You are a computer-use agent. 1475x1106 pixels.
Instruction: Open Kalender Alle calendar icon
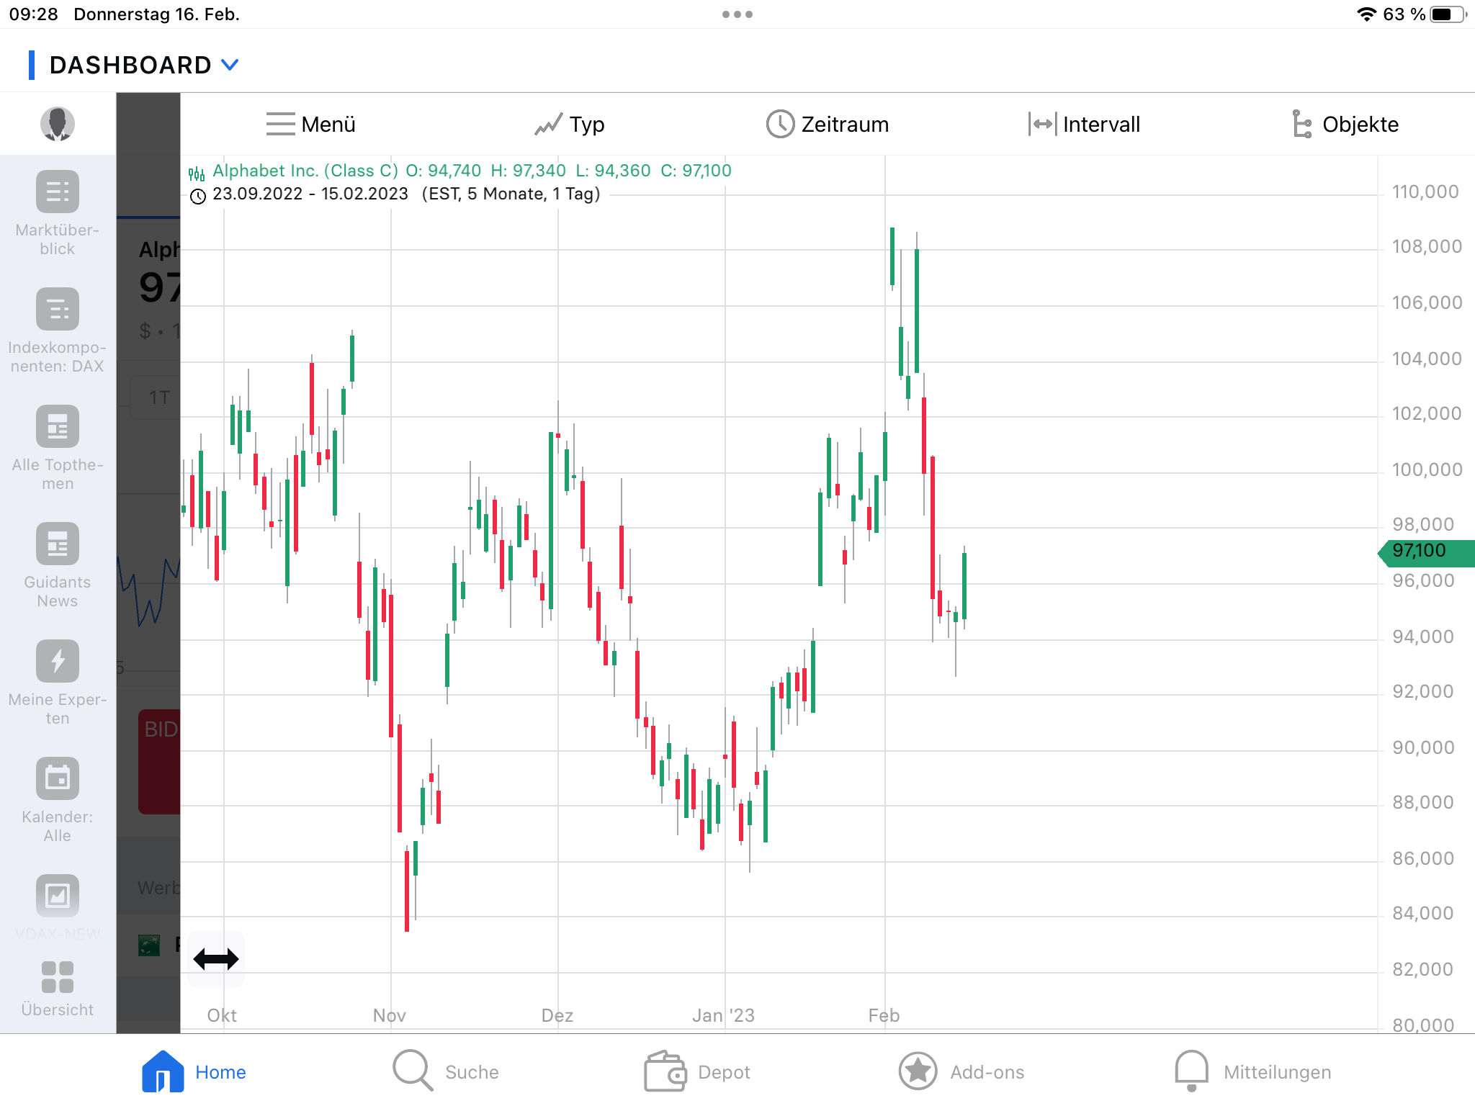(57, 778)
